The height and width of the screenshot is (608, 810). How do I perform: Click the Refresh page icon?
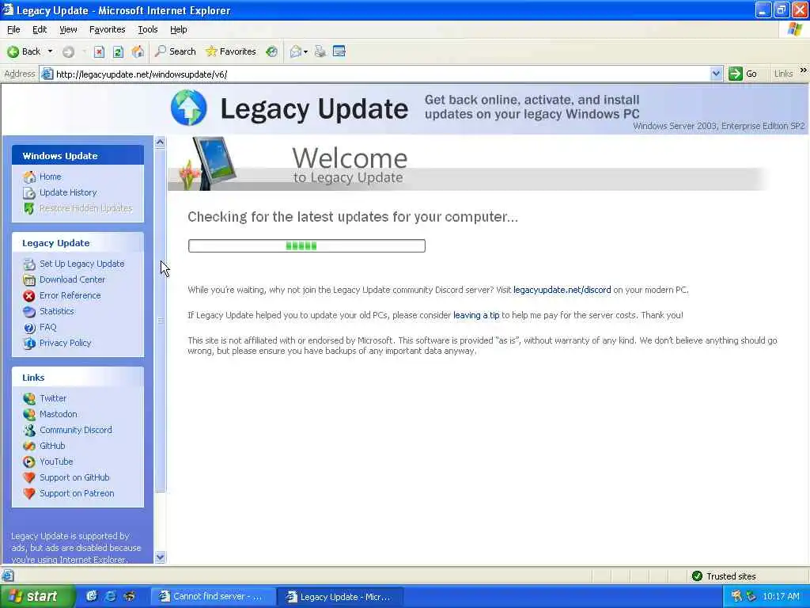tap(119, 51)
